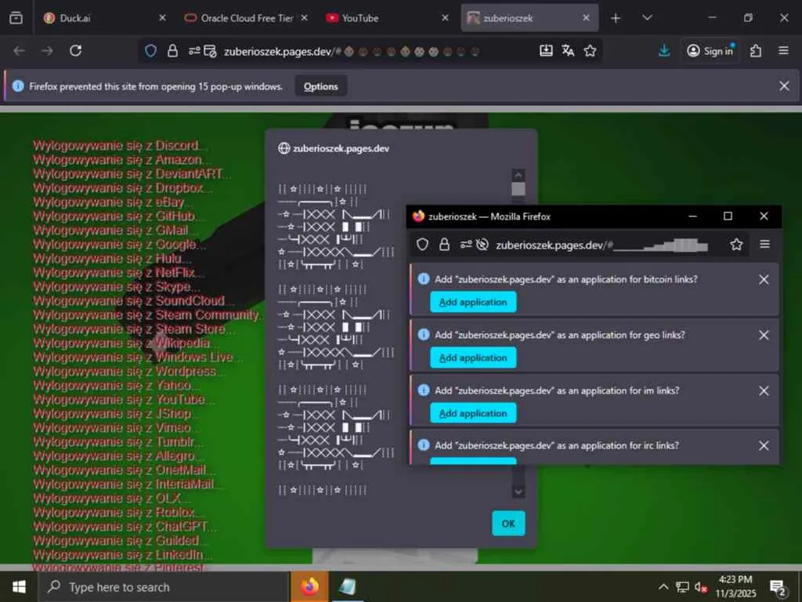Open the Action Center notifications icon
Viewport: 802px width, 602px height.
click(x=778, y=588)
